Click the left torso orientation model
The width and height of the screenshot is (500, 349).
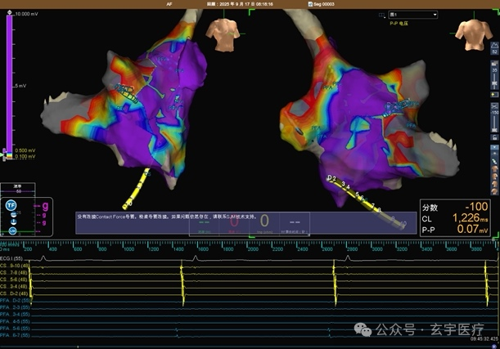pos(223,34)
